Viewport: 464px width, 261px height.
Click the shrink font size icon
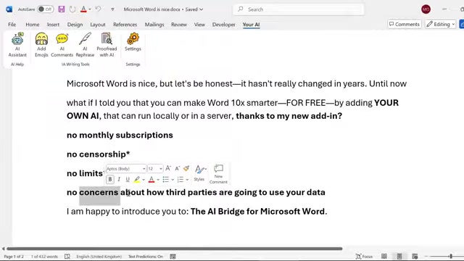pos(177,168)
